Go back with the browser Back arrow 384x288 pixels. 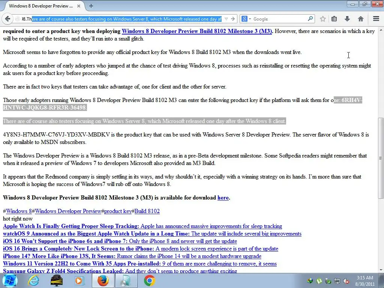click(7, 19)
